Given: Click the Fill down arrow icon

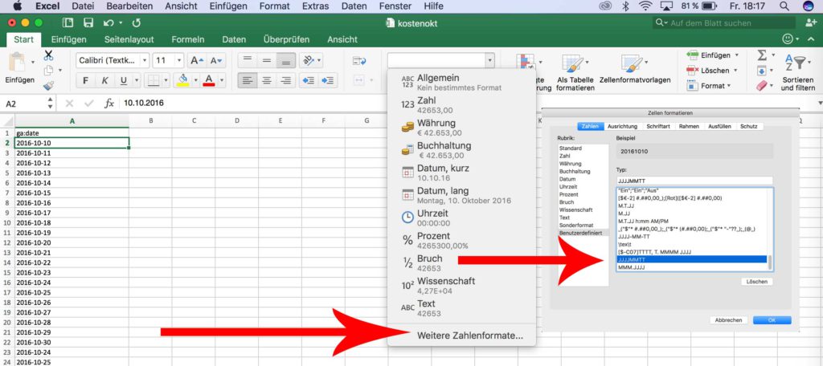Looking at the screenshot, I should (761, 71).
